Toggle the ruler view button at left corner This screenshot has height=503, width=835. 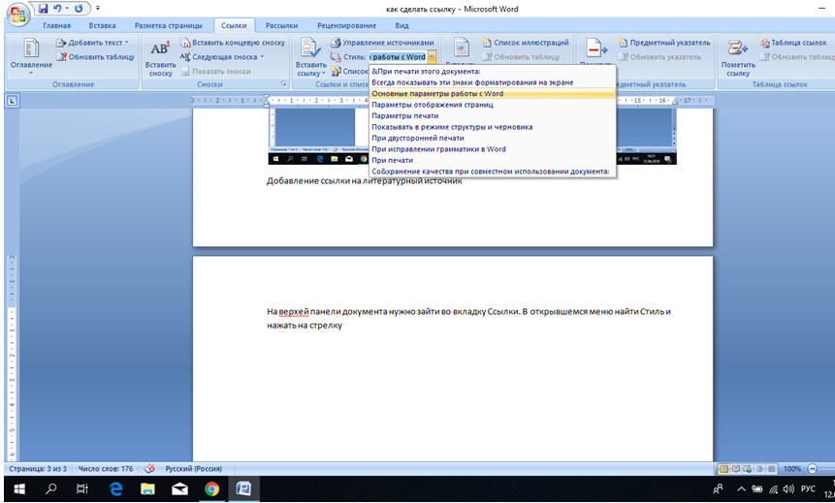11,100
